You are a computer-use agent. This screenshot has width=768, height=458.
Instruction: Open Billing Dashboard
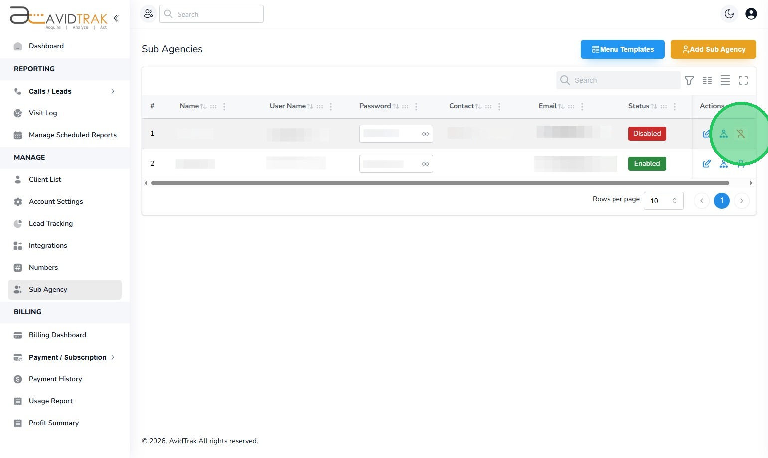pyautogui.click(x=65, y=335)
